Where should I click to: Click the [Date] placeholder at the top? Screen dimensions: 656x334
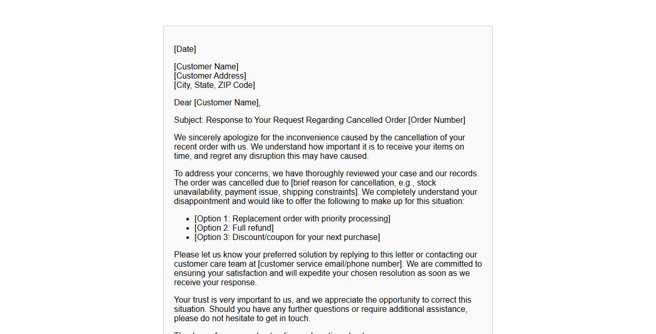[x=185, y=49]
